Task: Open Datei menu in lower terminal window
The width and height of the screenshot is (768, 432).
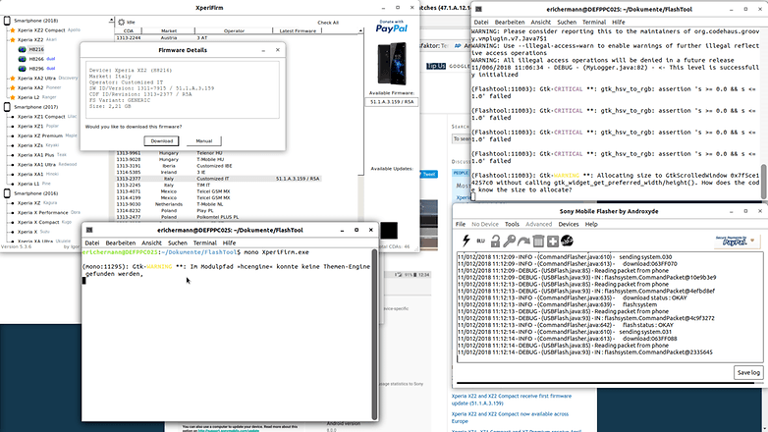Action: pos(92,243)
